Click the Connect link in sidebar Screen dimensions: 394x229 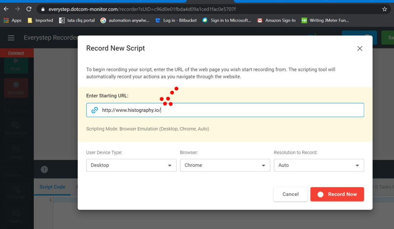pyautogui.click(x=16, y=53)
